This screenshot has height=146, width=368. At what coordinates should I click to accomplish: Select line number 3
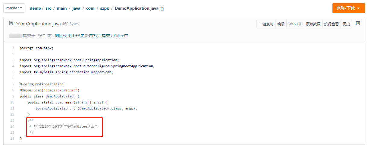point(13,60)
